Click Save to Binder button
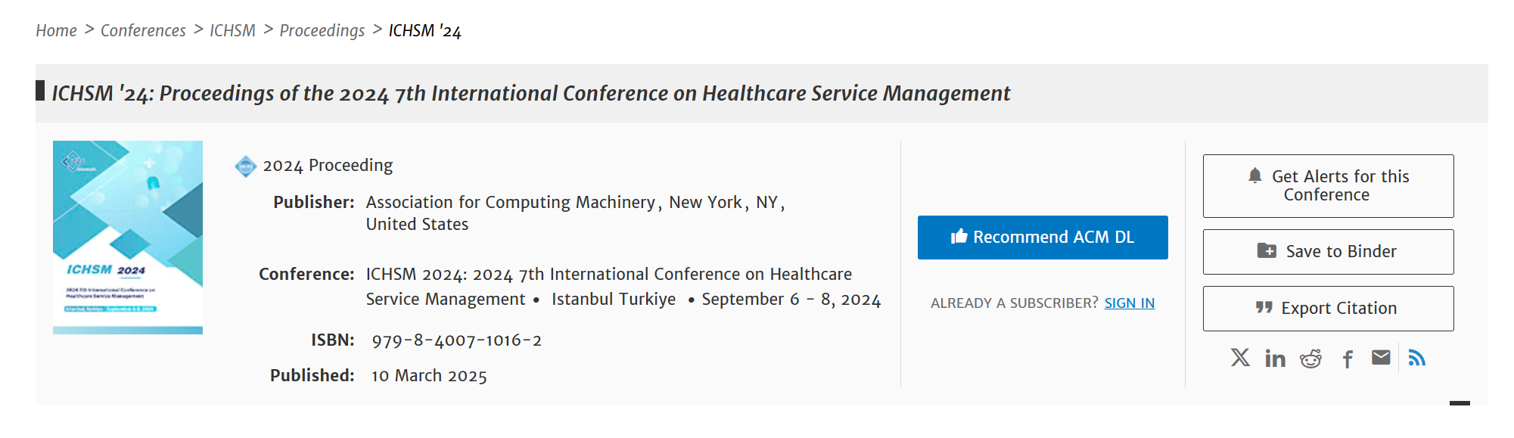The height and width of the screenshot is (438, 1514). (x=1328, y=252)
